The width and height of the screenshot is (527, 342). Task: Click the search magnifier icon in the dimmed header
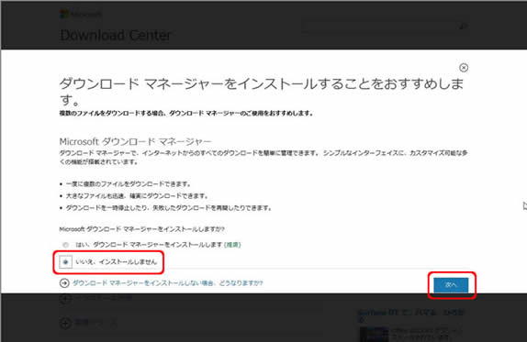[x=464, y=26]
